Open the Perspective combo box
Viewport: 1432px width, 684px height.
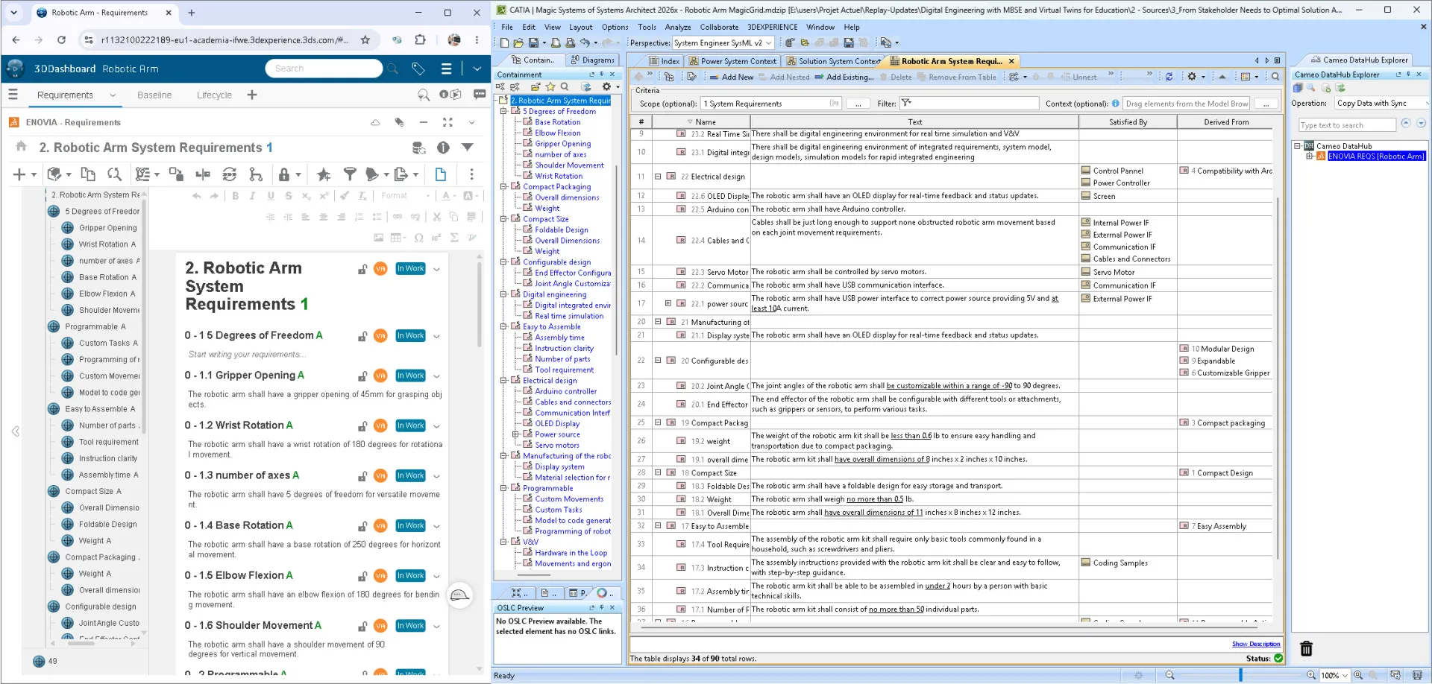coord(723,43)
